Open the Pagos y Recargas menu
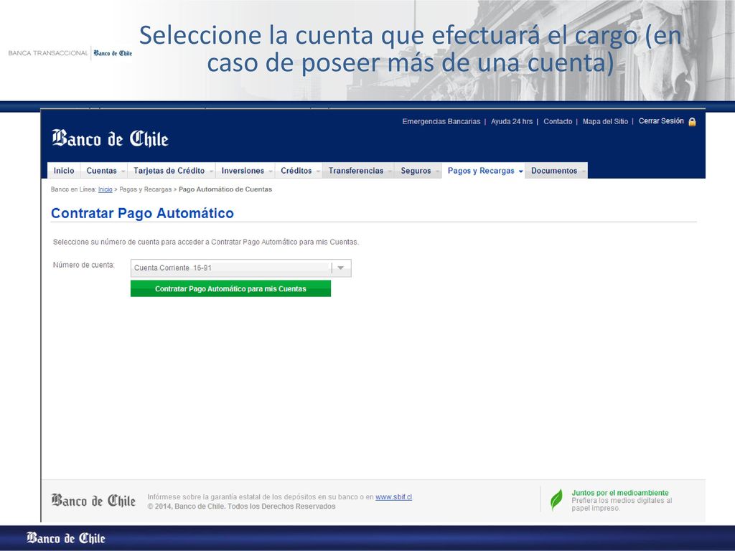 coord(484,171)
